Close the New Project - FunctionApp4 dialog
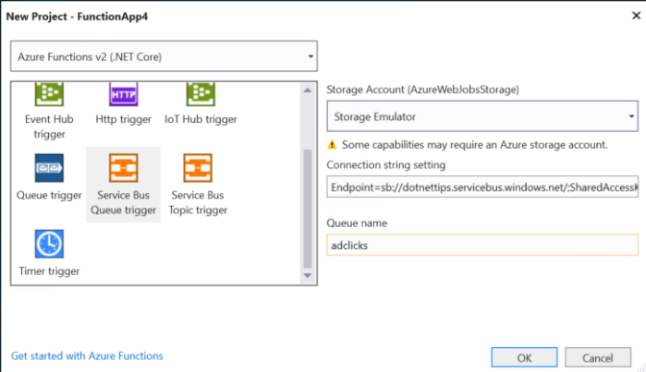Image resolution: width=646 pixels, height=372 pixels. 636,16
